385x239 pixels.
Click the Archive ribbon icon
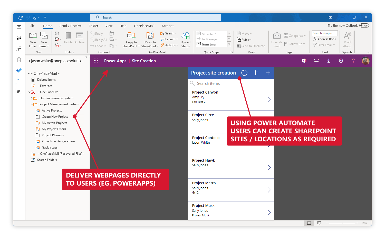coord(80,35)
